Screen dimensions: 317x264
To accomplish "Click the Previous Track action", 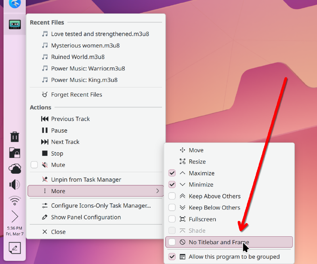I will (70, 119).
